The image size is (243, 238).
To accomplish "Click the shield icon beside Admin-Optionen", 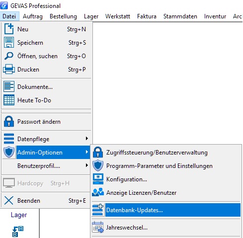I will click(x=9, y=152).
